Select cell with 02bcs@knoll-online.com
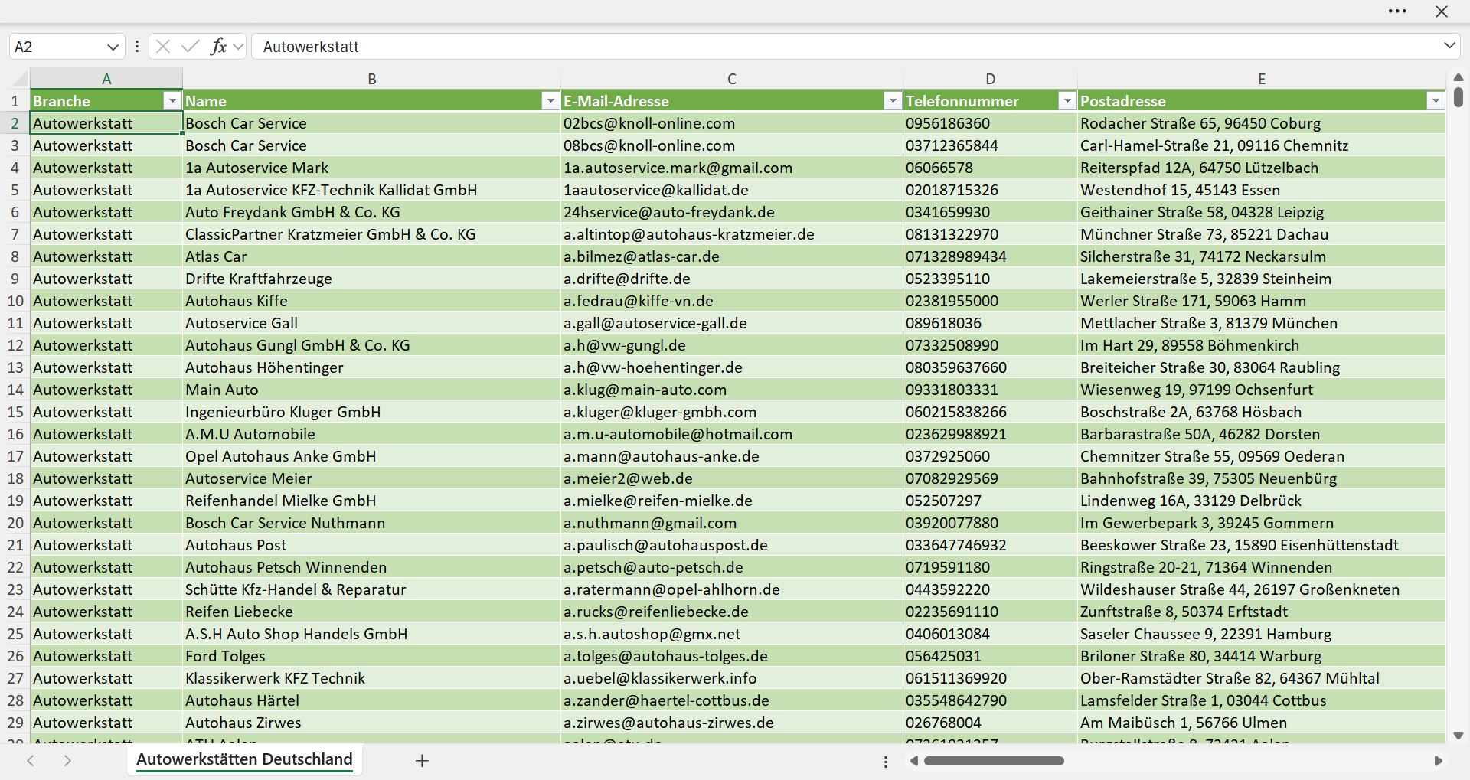This screenshot has width=1470, height=780. point(732,123)
